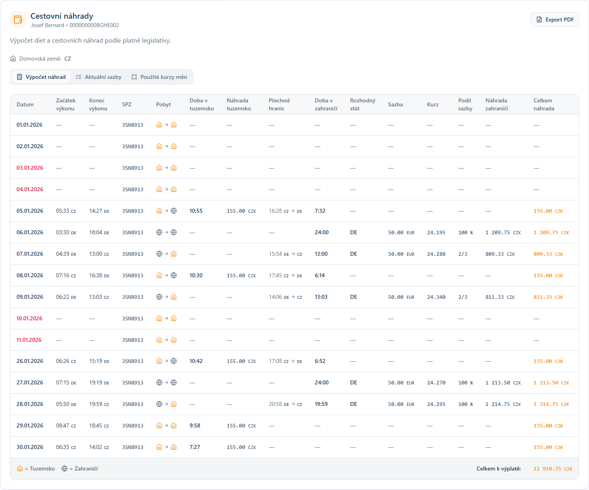Click the Celkem náhrada column header
This screenshot has width=589, height=490.
544,104
